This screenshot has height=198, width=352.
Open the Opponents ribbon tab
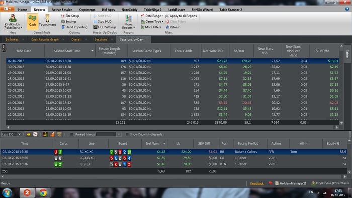pyautogui.click(x=87, y=10)
